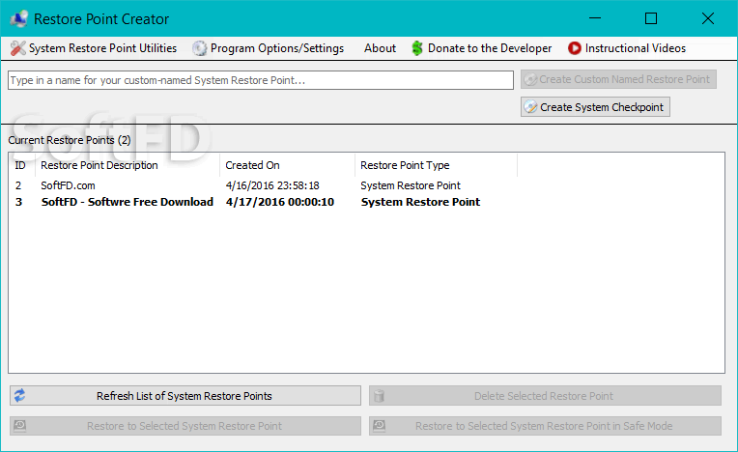Click the disc icon on Create System Checkpoint
Image resolution: width=738 pixels, height=452 pixels.
pyautogui.click(x=530, y=107)
